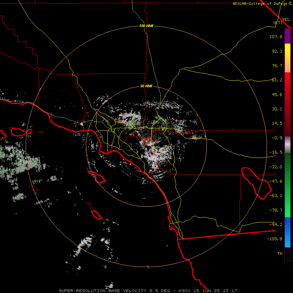The width and height of the screenshot is (293, 293).
Task: Click the KSOX station identifier in caption
Action: coord(185,291)
